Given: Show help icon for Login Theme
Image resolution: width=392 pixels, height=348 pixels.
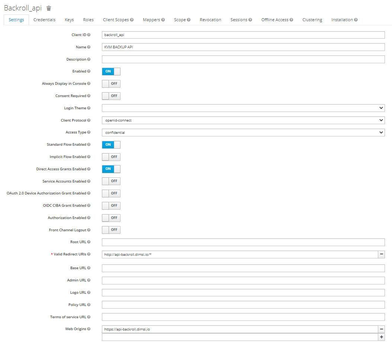Looking at the screenshot, I should click(x=89, y=108).
